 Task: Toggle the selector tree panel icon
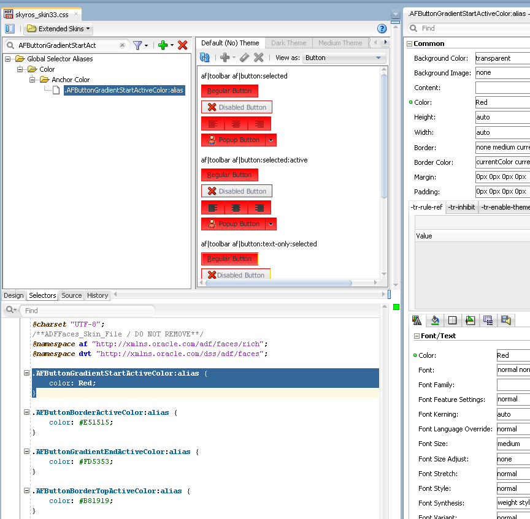pyautogui.click(x=10, y=29)
